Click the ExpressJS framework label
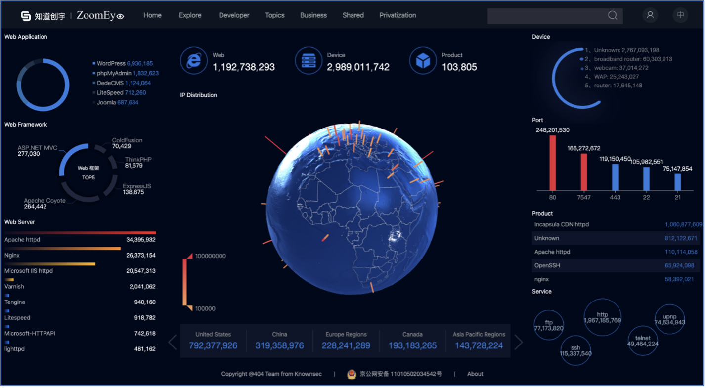Screen dimensions: 707x388 [137, 189]
